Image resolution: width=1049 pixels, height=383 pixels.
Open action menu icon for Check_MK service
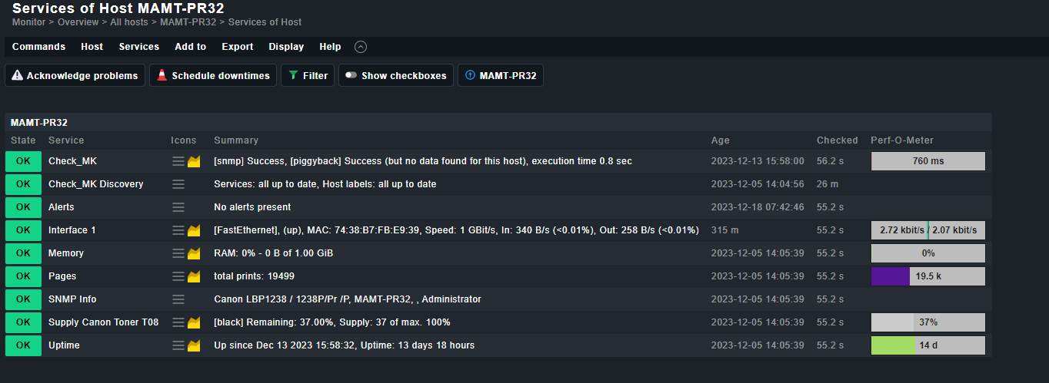[x=178, y=161]
